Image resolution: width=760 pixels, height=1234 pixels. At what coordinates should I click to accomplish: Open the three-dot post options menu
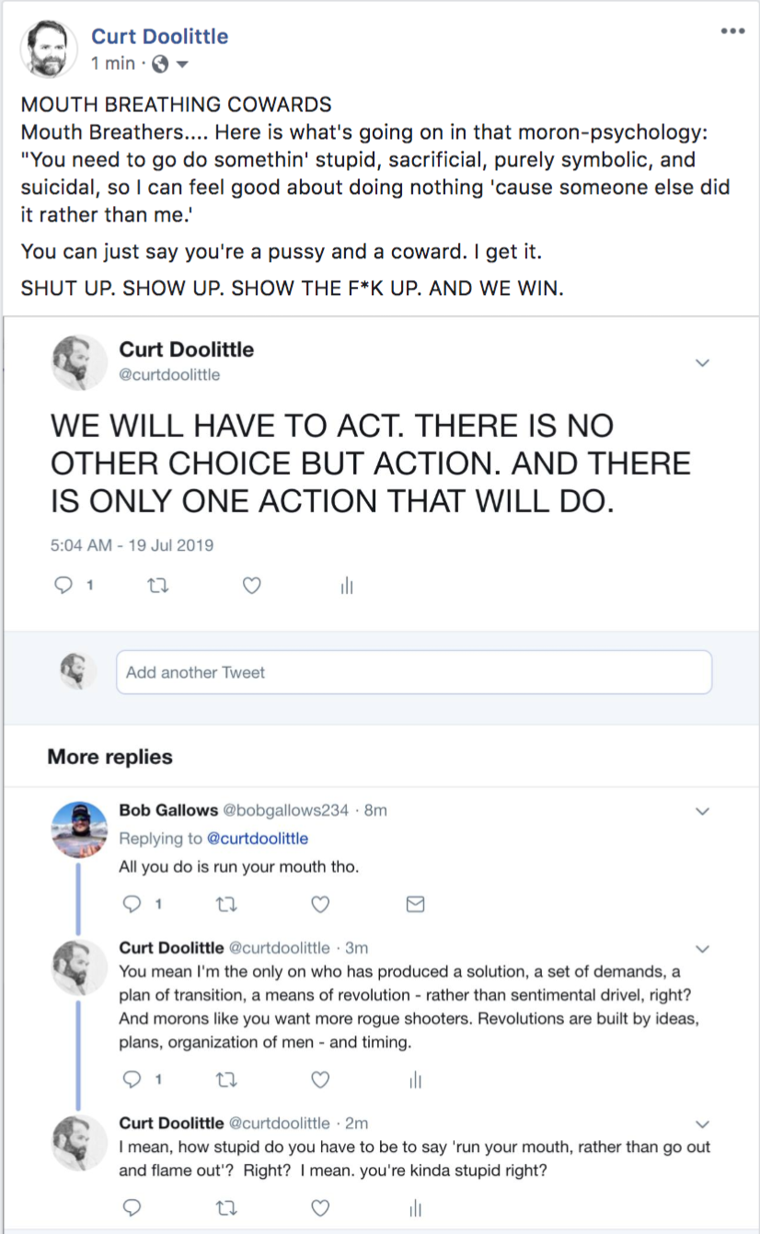732,31
